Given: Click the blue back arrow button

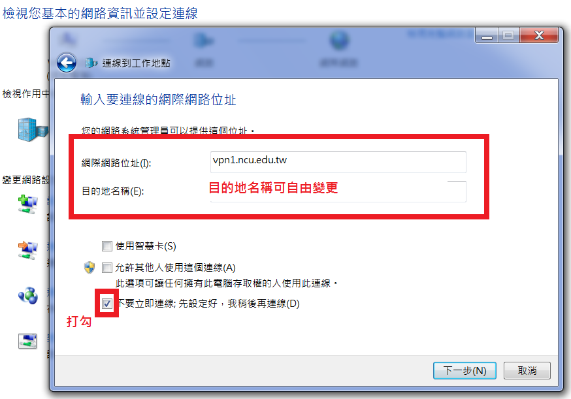Looking at the screenshot, I should pos(66,63).
